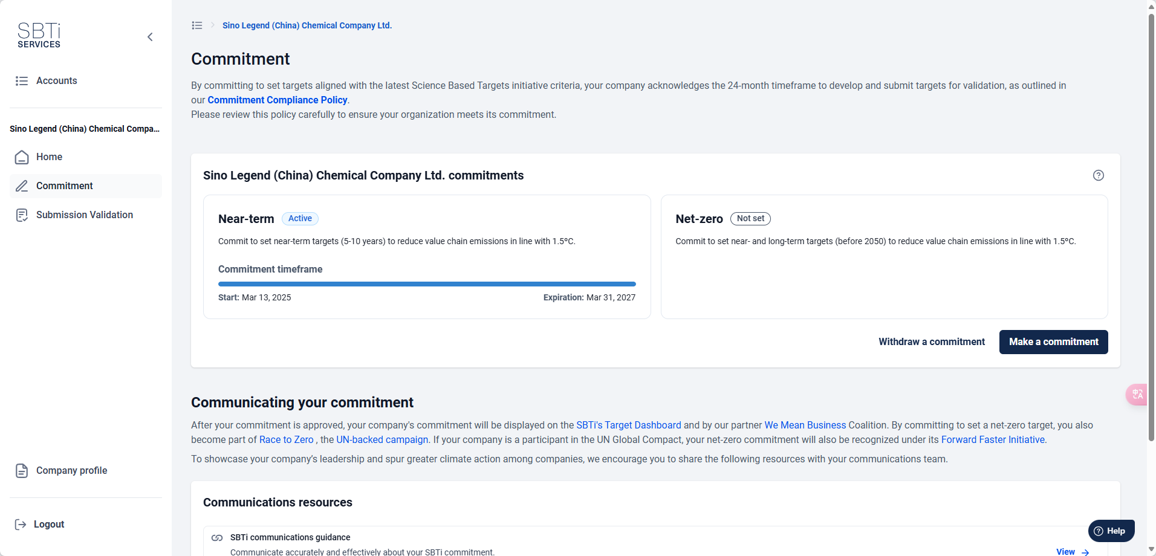This screenshot has height=556, width=1156.
Task: Open the UN-backed campaign link
Action: tap(382, 440)
